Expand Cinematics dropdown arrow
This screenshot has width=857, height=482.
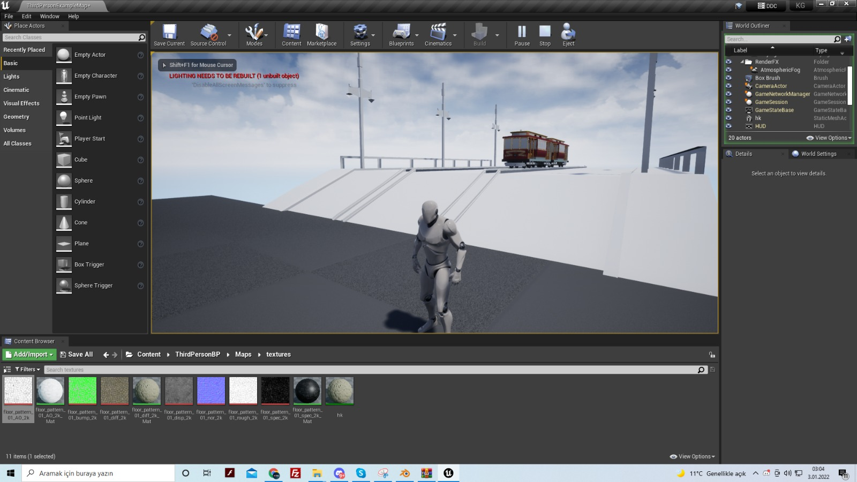pyautogui.click(x=455, y=35)
